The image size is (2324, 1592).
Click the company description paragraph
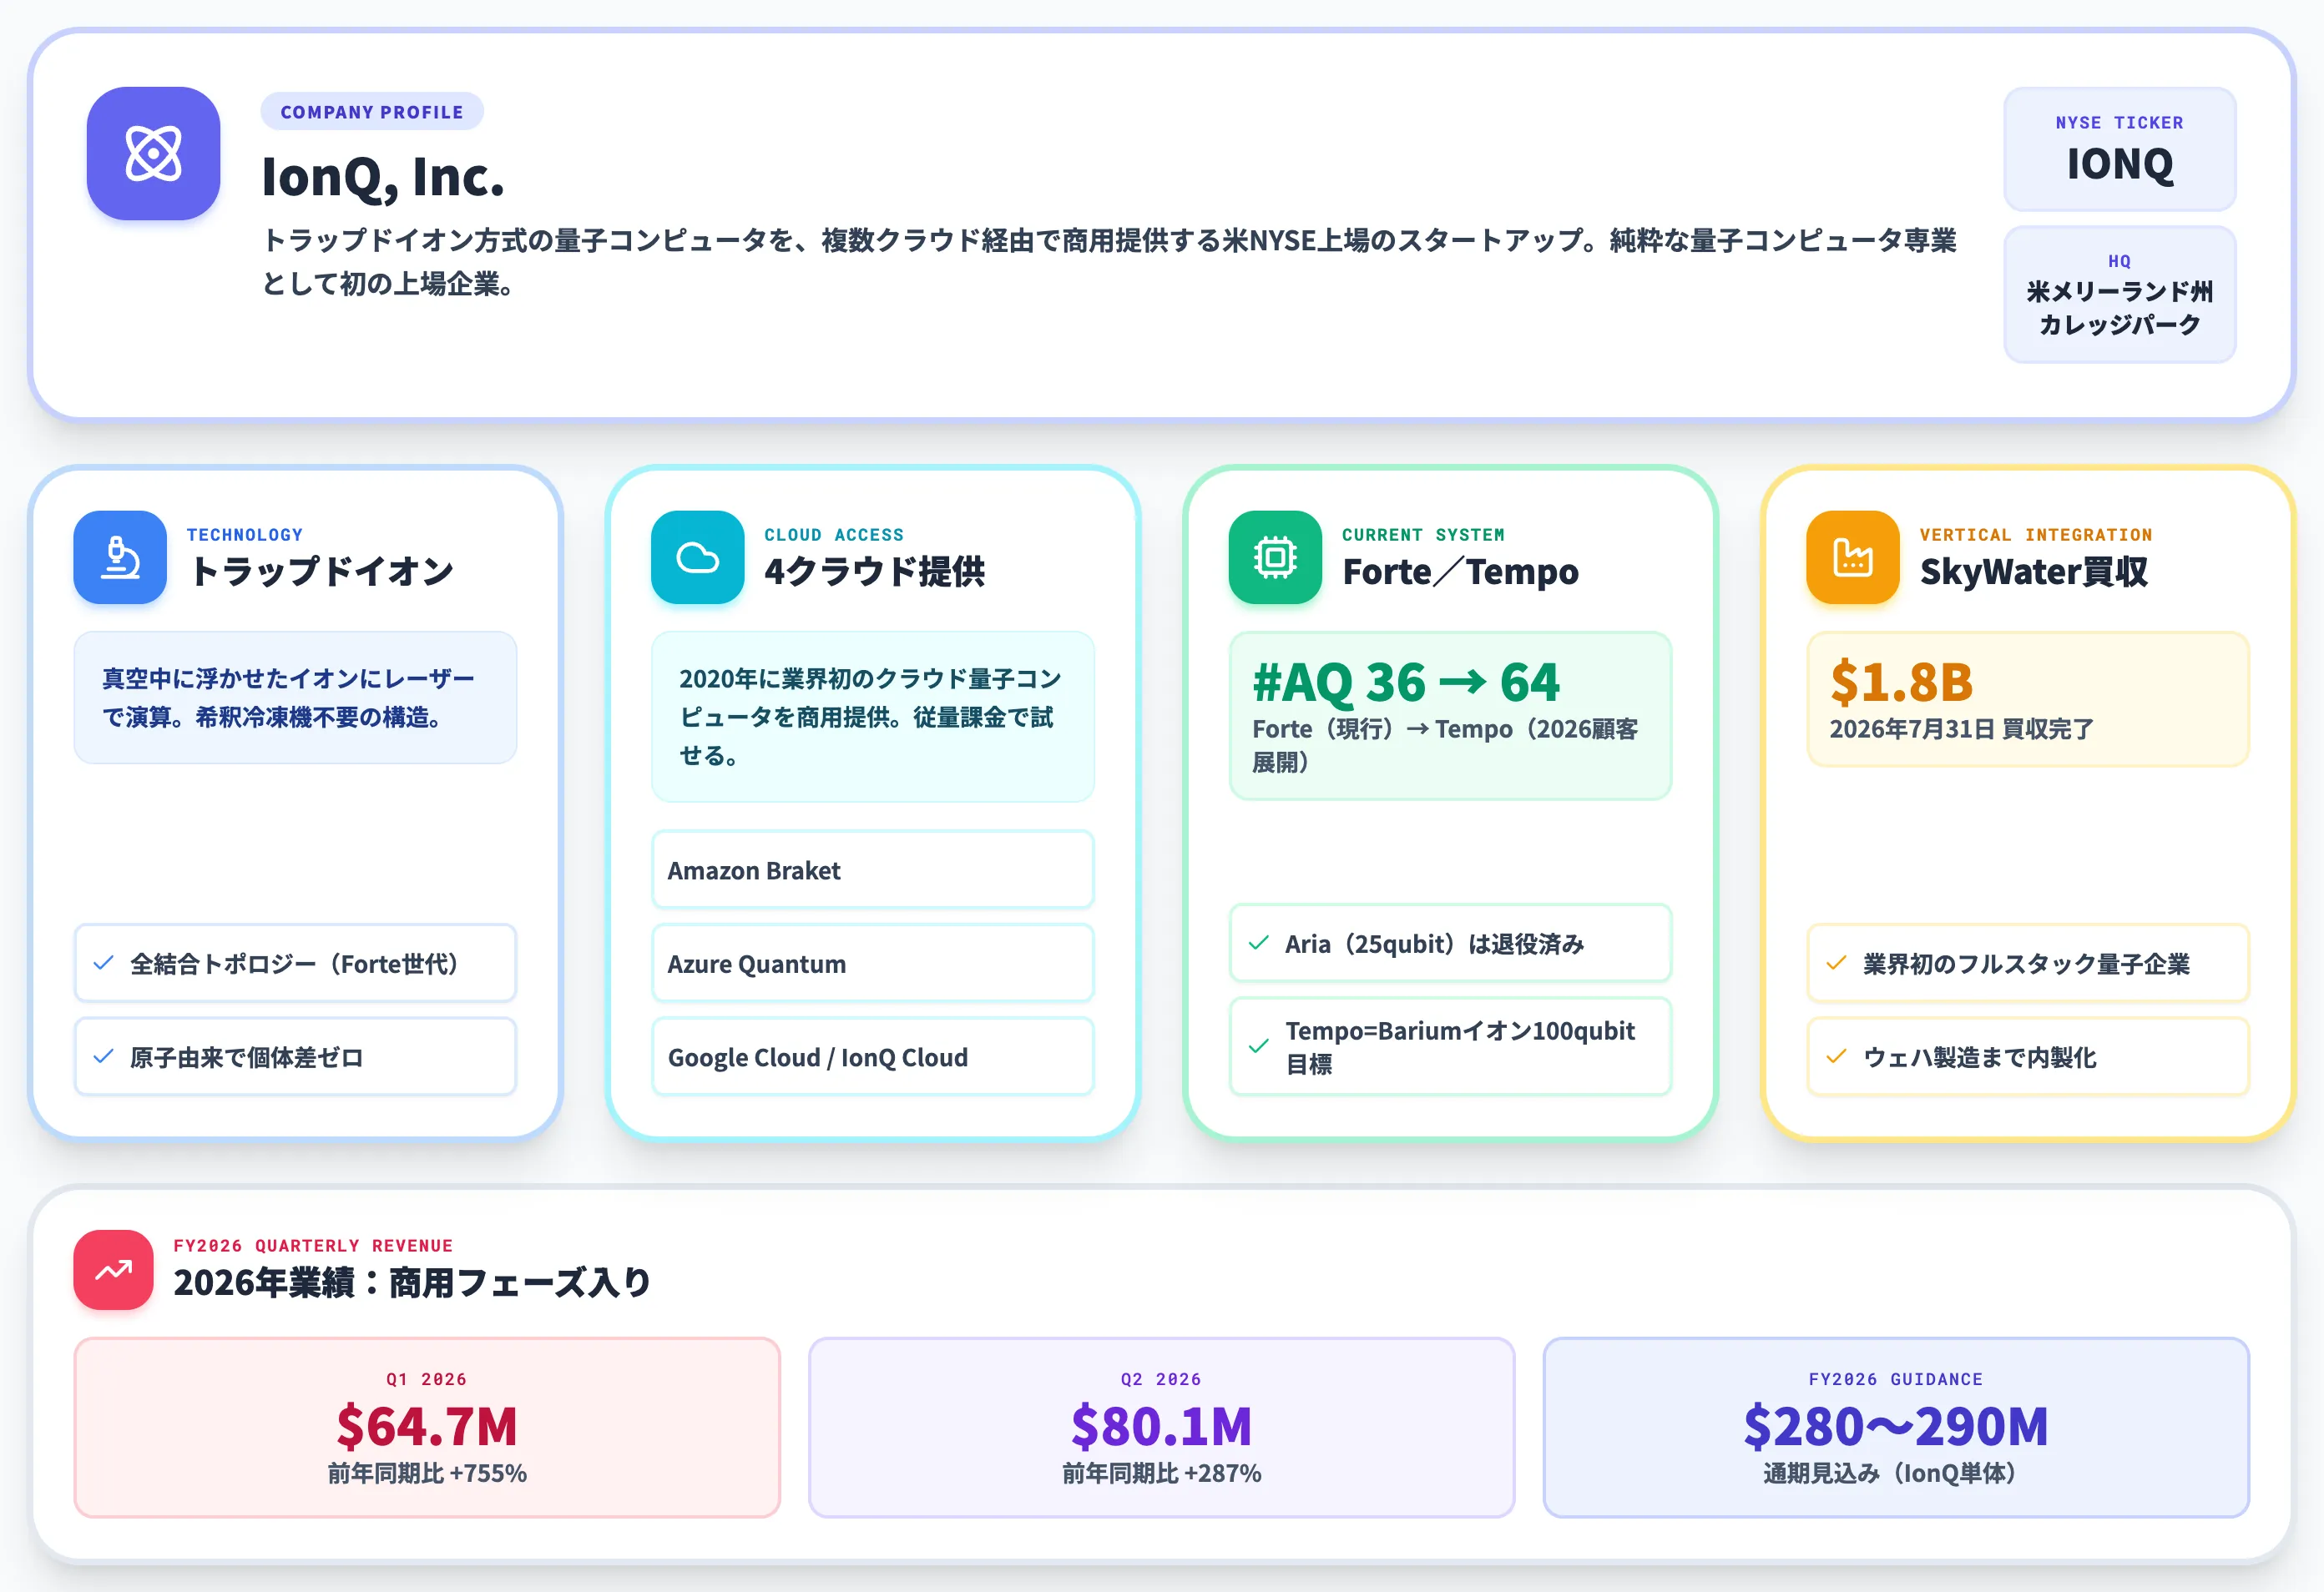coord(1109,262)
